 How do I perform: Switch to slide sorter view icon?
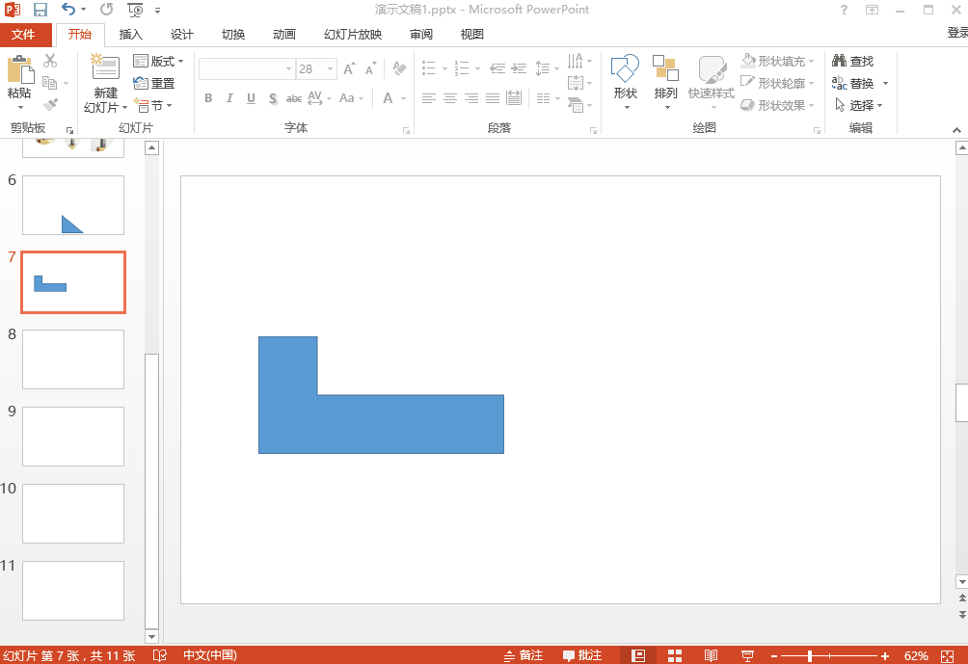tap(675, 655)
